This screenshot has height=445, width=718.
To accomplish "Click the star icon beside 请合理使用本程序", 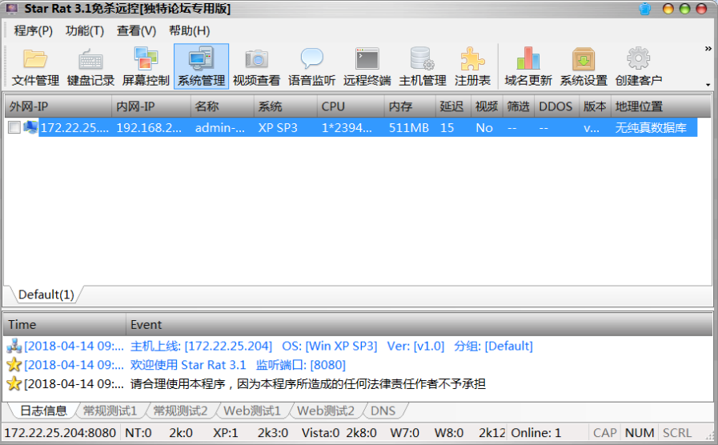I will pyautogui.click(x=14, y=383).
